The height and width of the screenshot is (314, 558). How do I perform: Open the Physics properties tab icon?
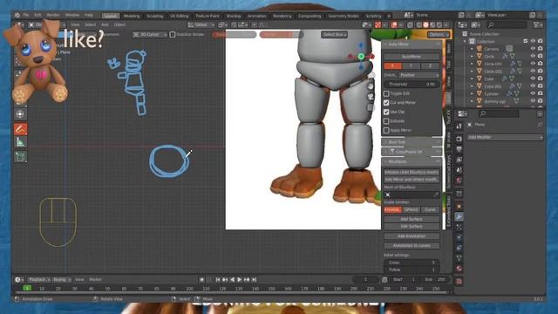click(459, 237)
